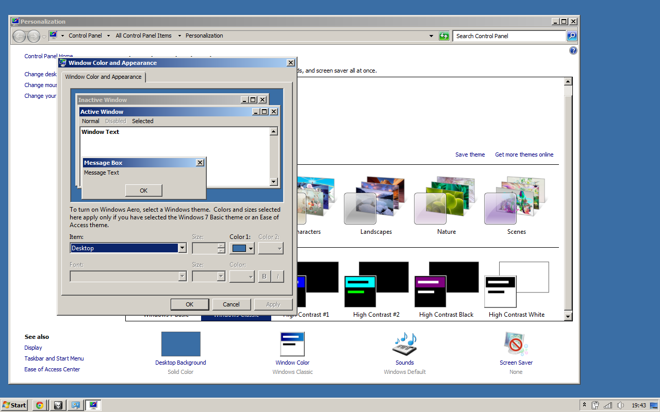Open the Sounds settings icon
The image size is (660, 412).
coord(405,344)
